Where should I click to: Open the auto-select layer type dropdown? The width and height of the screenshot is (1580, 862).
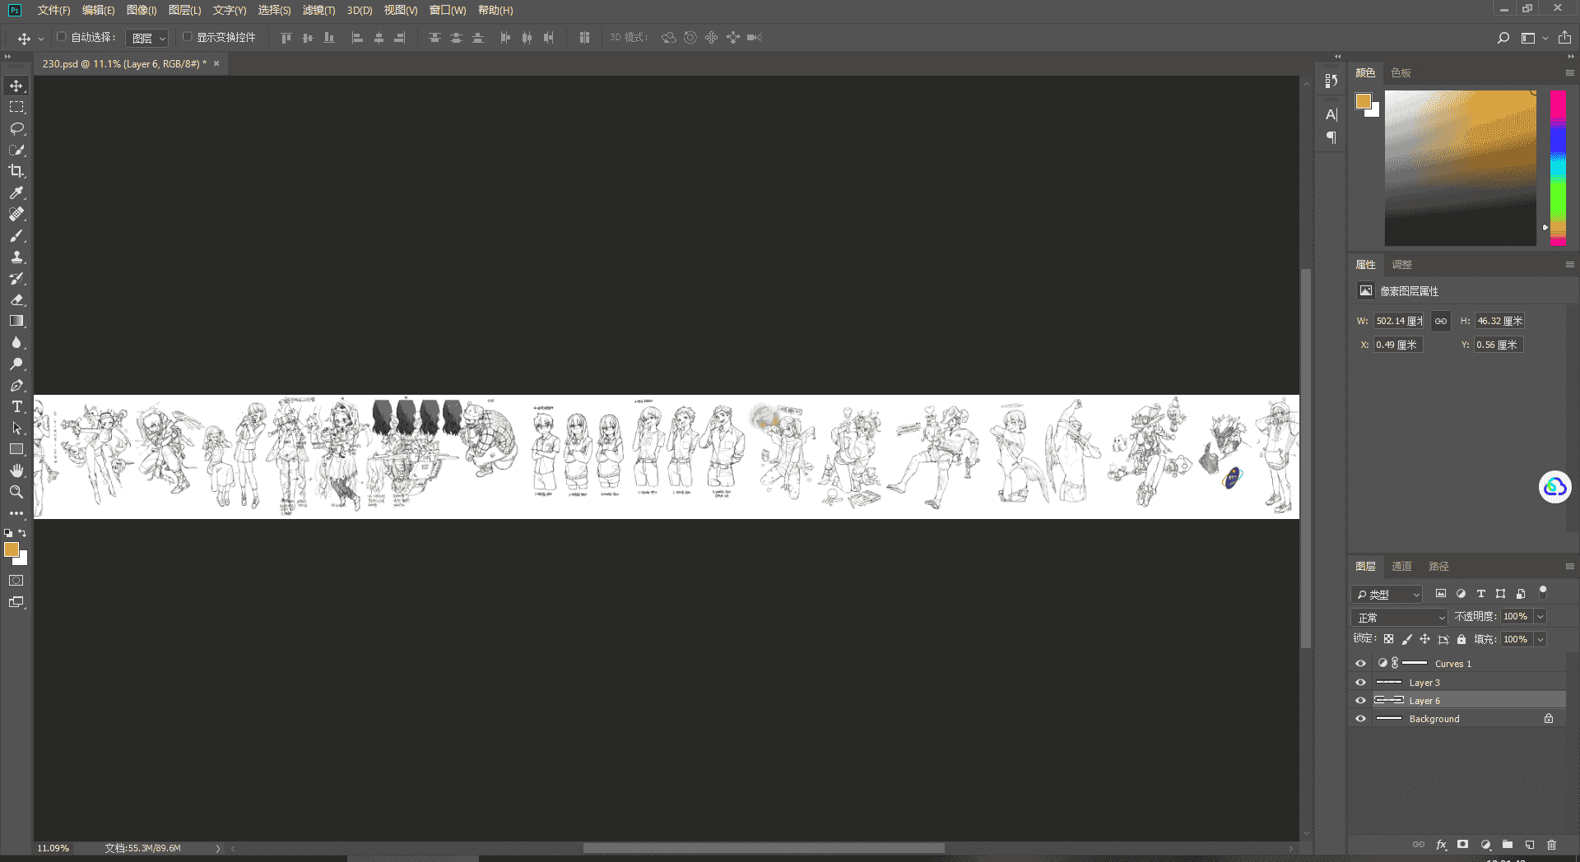pos(148,38)
